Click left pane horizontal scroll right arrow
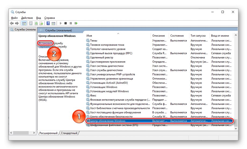The image size is (247, 149). (x=34, y=133)
